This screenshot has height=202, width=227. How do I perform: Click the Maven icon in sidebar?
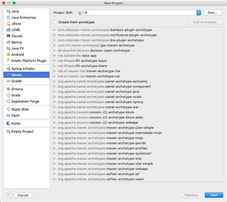coord(8,75)
